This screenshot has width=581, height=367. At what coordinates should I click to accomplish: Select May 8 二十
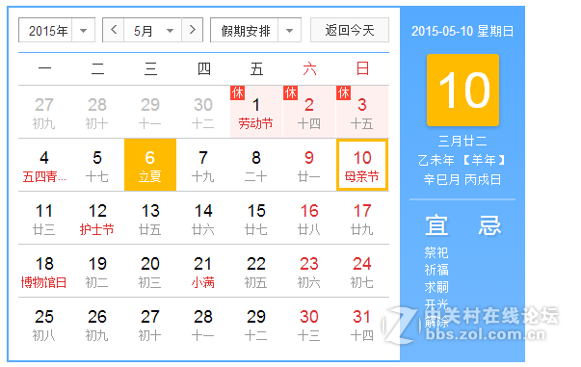(x=256, y=165)
